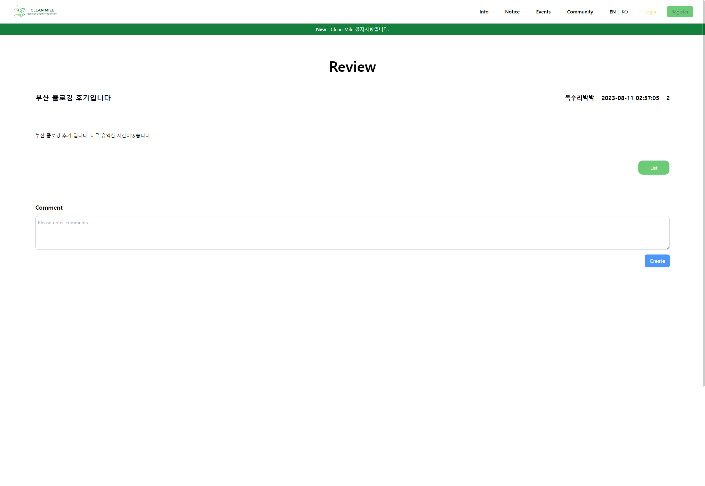The width and height of the screenshot is (705, 486).
Task: Click the view count 2
Action: click(x=668, y=98)
